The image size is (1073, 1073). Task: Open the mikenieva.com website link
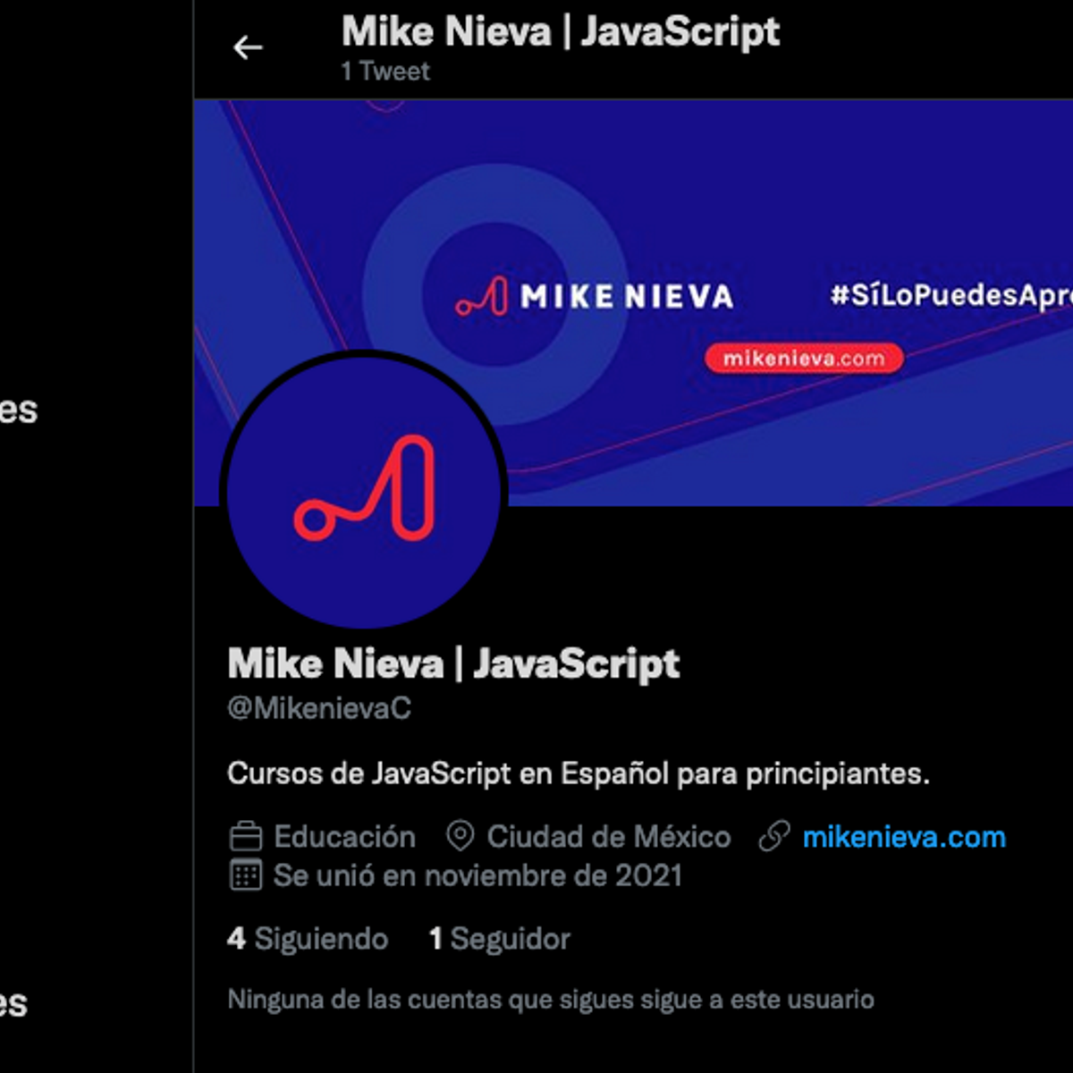tap(904, 837)
